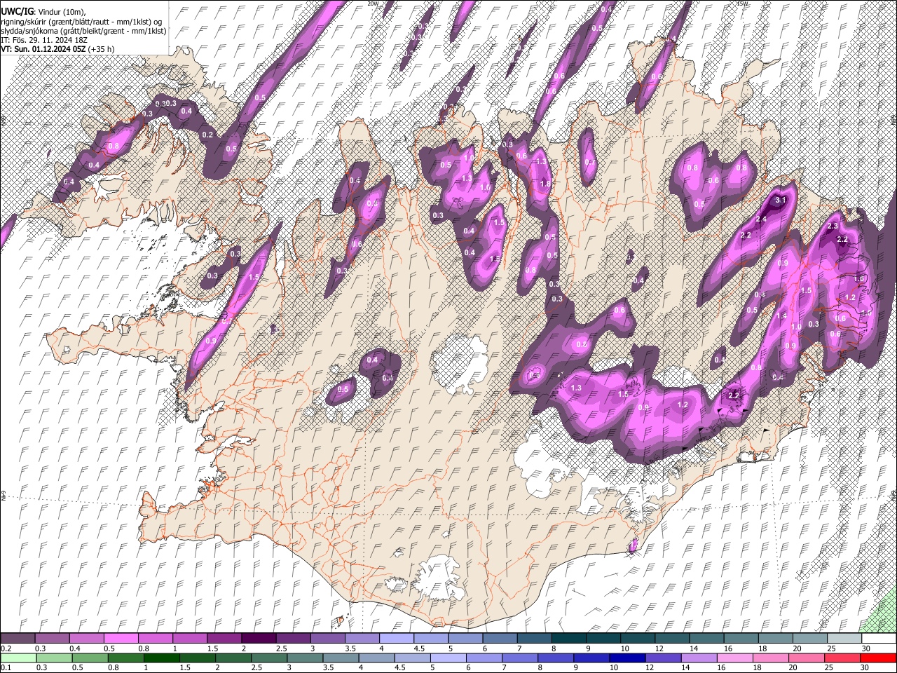Click the 1.4 snowfall value on the map
897x673 pixels.
point(781,316)
